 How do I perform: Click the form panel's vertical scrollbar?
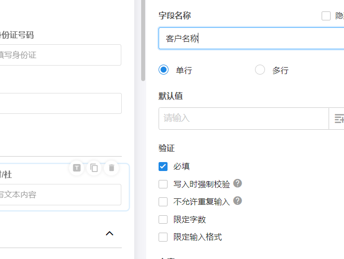(x=143, y=40)
